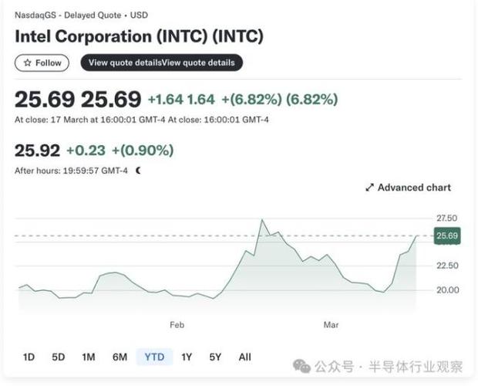The height and width of the screenshot is (386, 478).
Task: Click the green 25.69 price tag on chart
Action: coord(447,235)
